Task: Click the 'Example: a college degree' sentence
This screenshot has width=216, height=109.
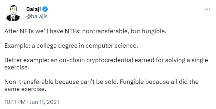Action: (x=71, y=46)
